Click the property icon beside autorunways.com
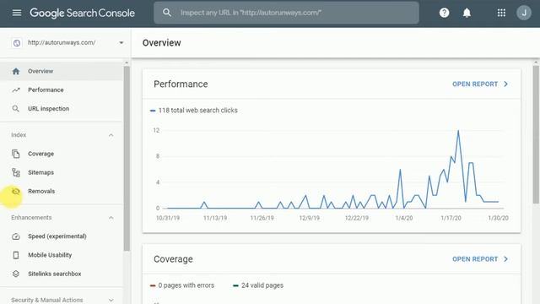The height and width of the screenshot is (304, 540). coord(17,43)
